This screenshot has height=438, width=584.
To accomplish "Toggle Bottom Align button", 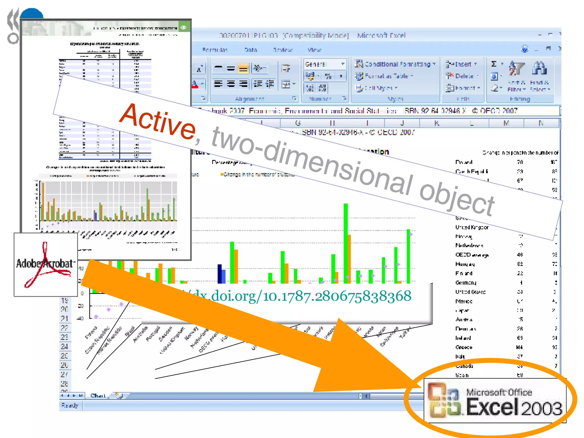I will pyautogui.click(x=243, y=68).
